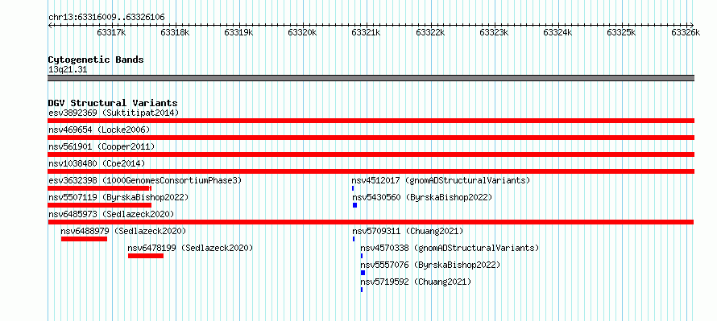The width and height of the screenshot is (717, 321).
Task: Open nsv5709311 (Chuang2021) variant label
Action: [x=408, y=231]
